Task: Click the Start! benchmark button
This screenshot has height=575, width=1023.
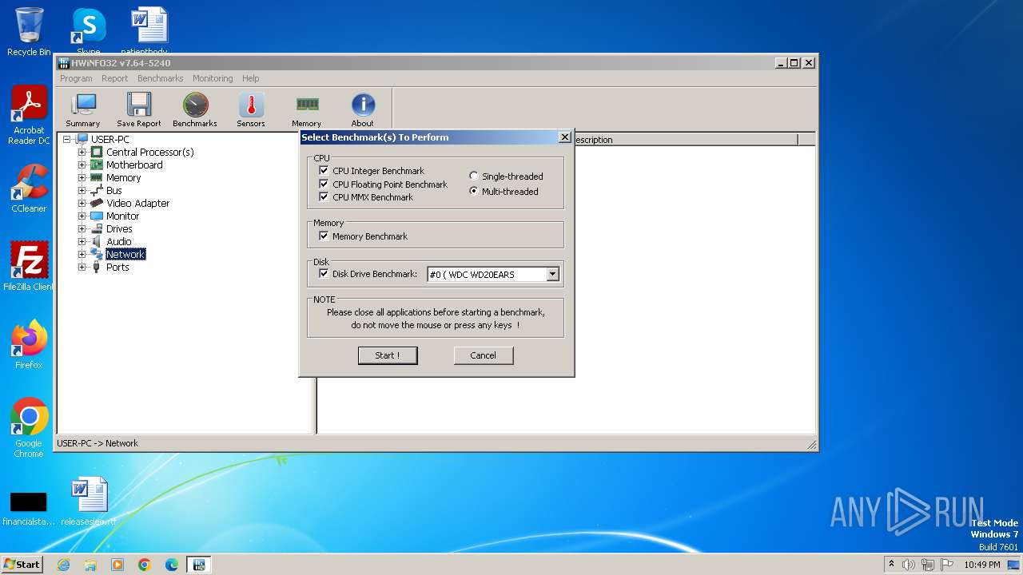Action: point(388,355)
